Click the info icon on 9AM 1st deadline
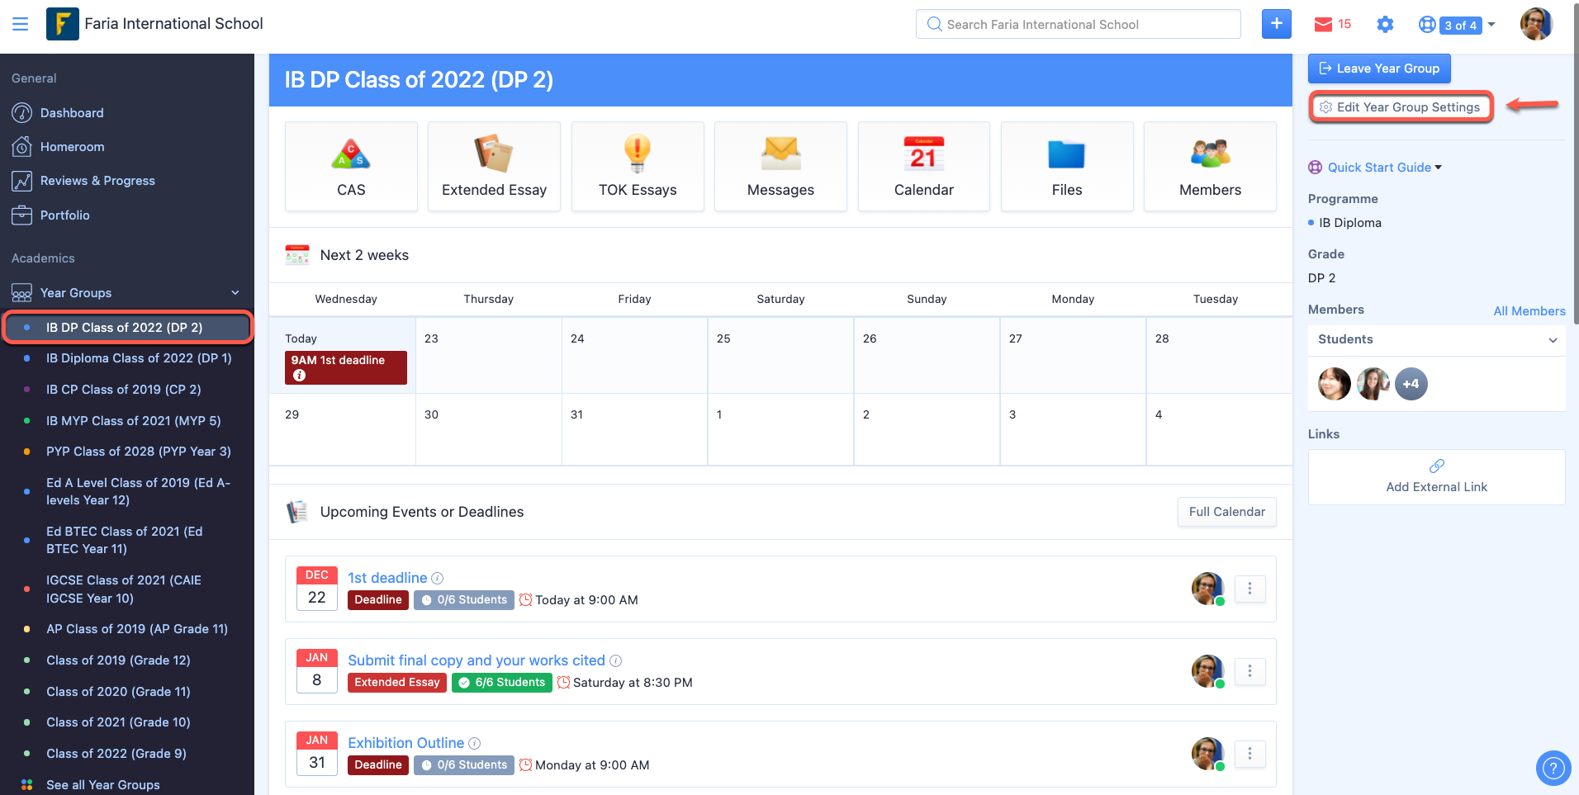 click(300, 376)
